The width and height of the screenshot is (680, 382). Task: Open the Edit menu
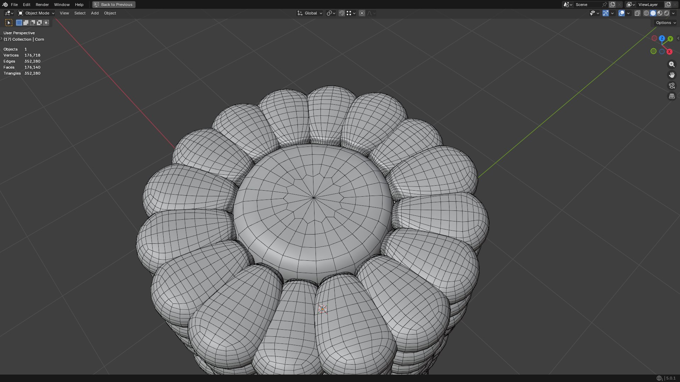pos(27,5)
